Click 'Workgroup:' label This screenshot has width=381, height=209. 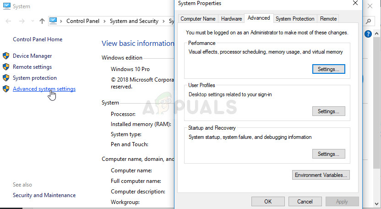[125, 202]
